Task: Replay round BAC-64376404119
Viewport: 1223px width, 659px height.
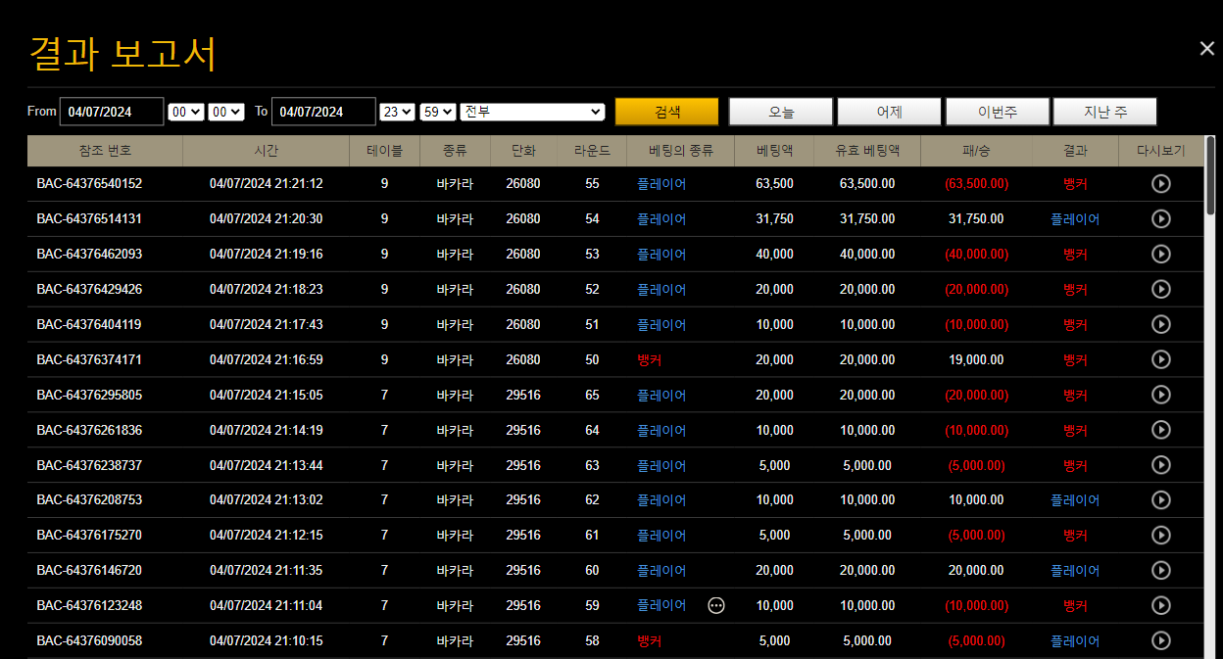Action: (1161, 324)
